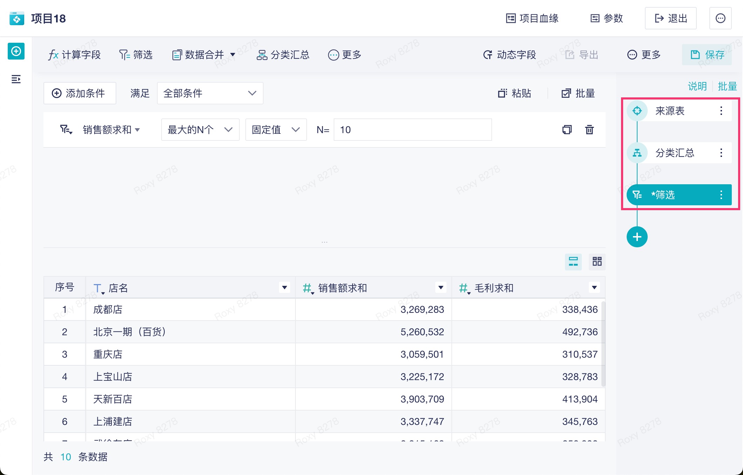Select 分类汇总 in the toolbar
This screenshot has height=475, width=743.
pos(283,55)
